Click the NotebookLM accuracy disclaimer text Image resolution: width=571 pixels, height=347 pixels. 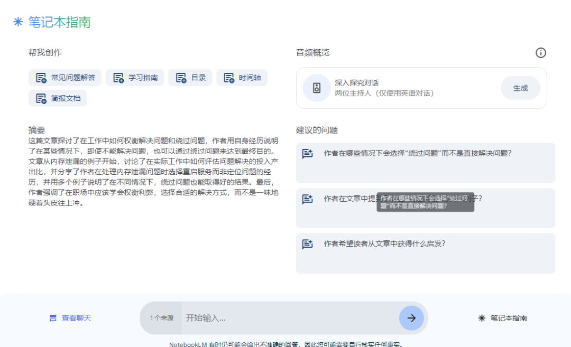pos(286,344)
